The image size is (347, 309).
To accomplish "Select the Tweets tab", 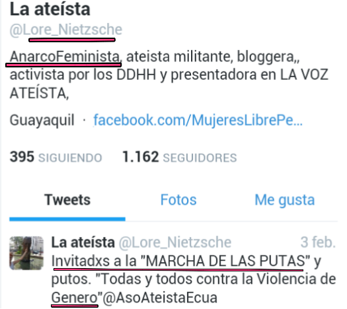I will pos(67,200).
